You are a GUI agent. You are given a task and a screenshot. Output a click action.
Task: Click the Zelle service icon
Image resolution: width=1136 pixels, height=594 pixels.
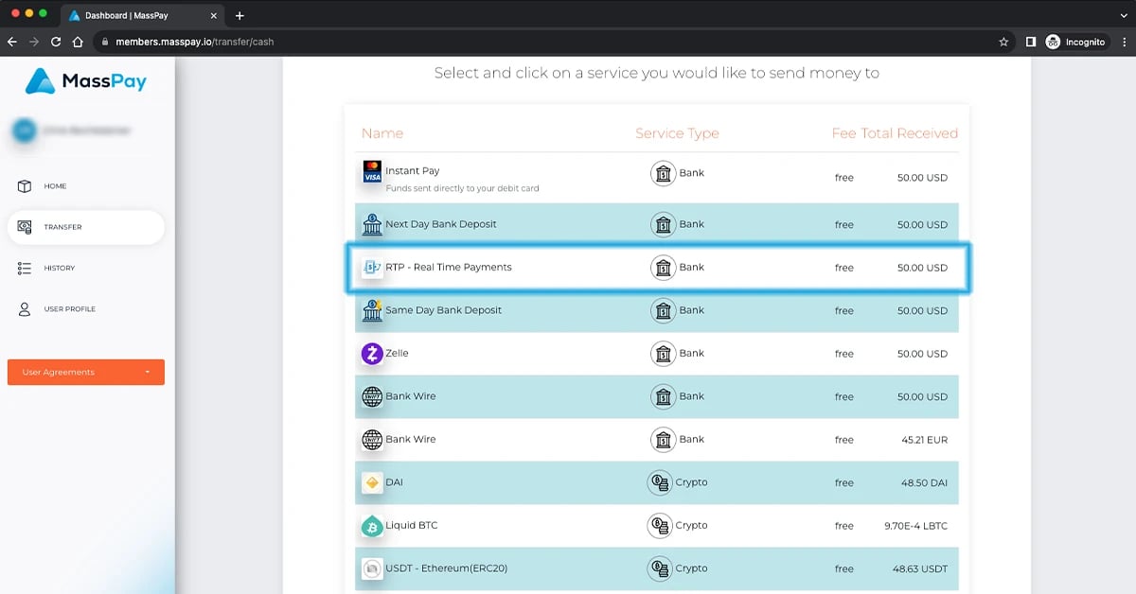(373, 353)
